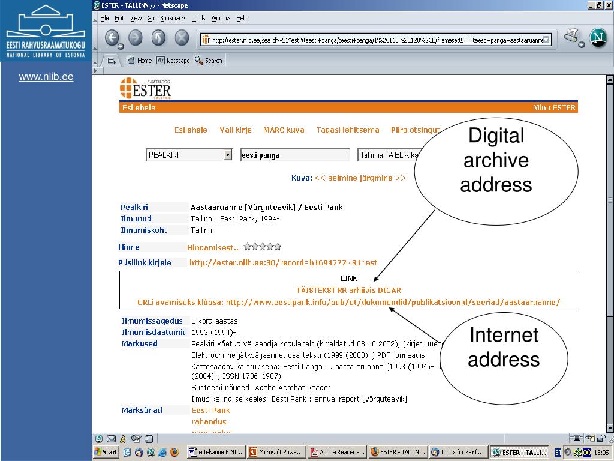Viewport: 614px width, 461px height.
Task: Click the Navigator icon in the component bar
Action: tap(99, 439)
